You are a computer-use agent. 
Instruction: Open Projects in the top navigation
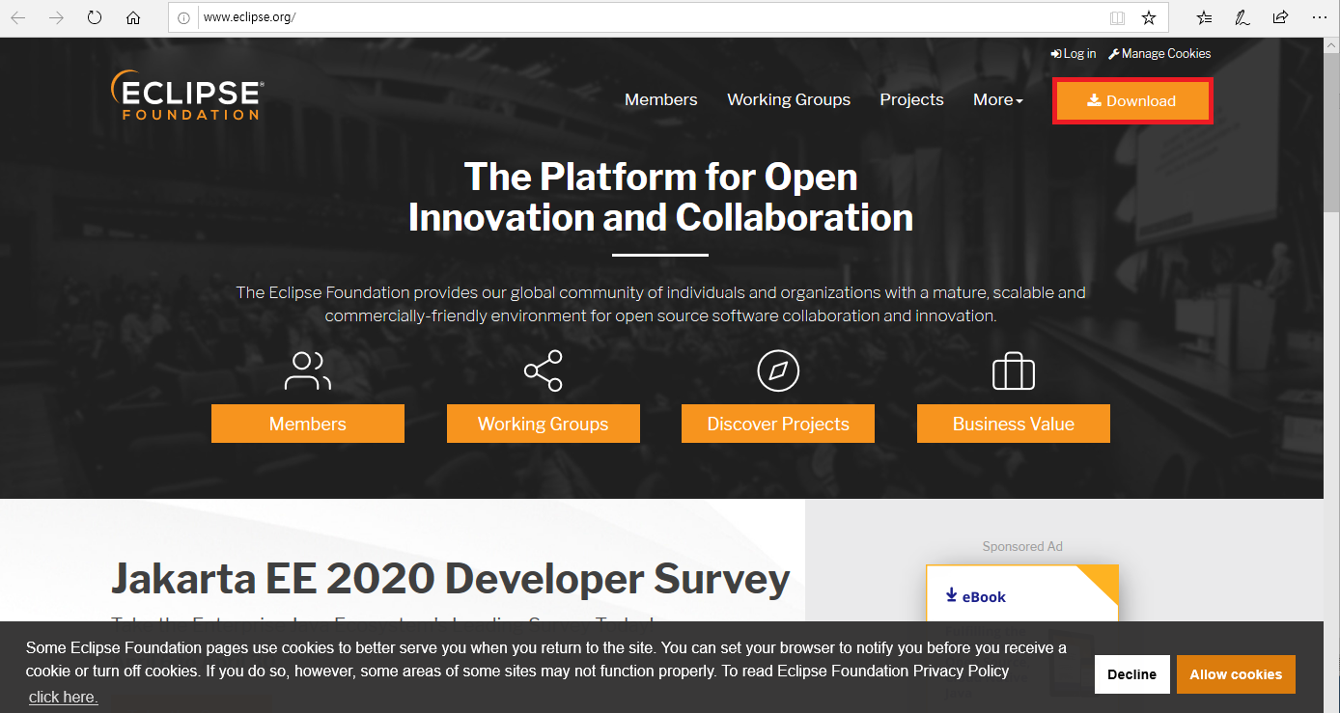coord(911,99)
